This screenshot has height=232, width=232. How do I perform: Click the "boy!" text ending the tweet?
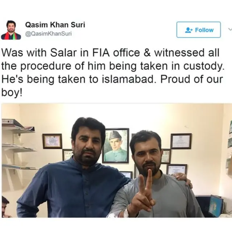click(12, 93)
